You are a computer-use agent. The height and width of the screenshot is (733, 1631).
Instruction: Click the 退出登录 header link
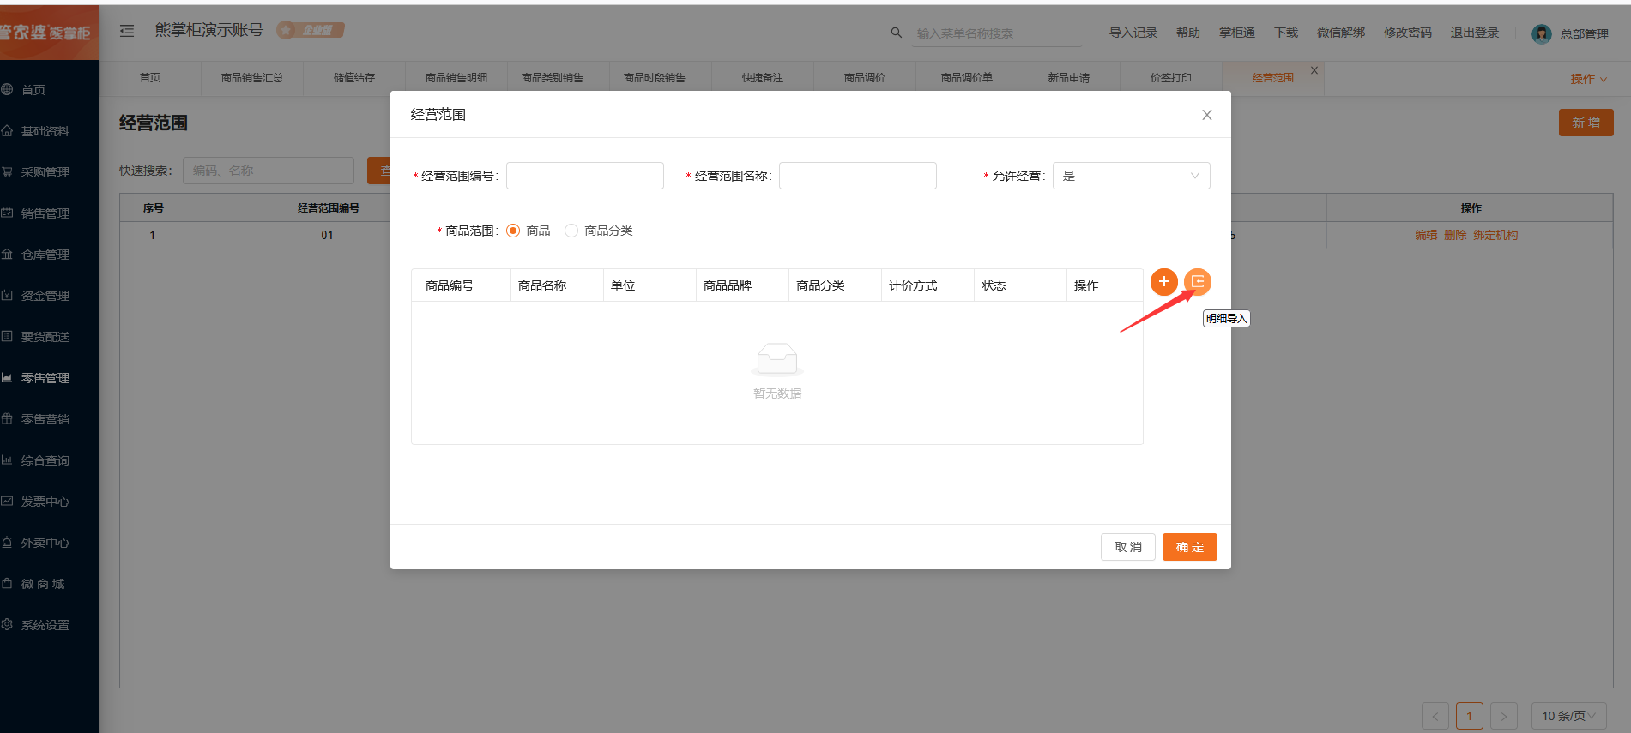coord(1475,33)
